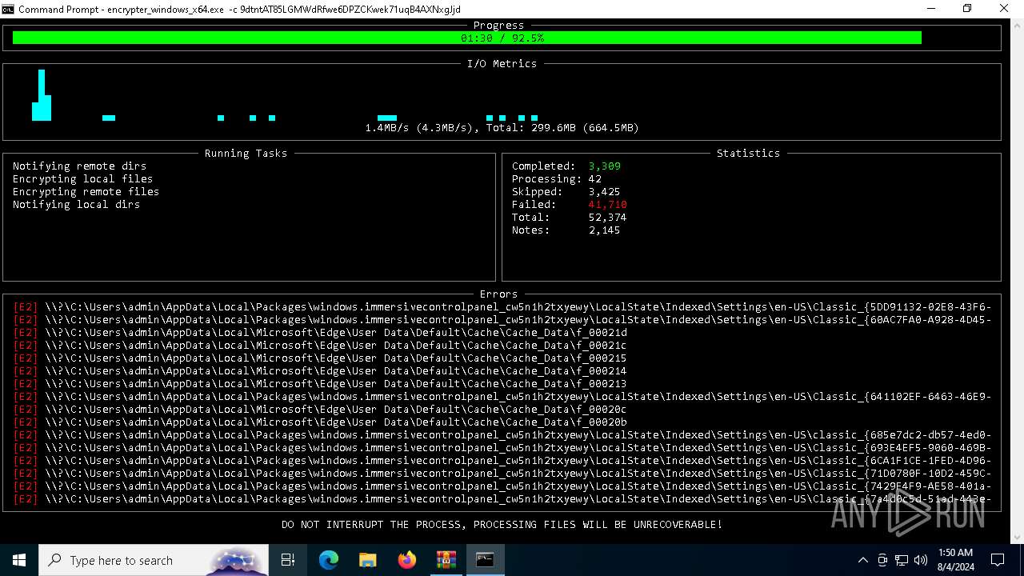Click error line ending {693E4EF5-9060-469B-
Viewport: 1024px width, 576px height.
tap(502, 448)
